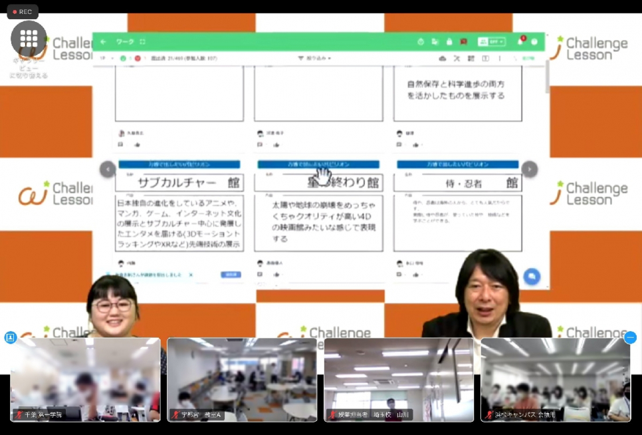Toggle the lock icon in green header
The height and width of the screenshot is (435, 642).
tap(449, 42)
